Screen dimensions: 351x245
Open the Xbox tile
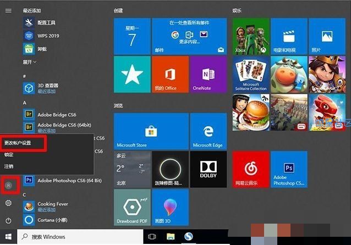pos(251,36)
